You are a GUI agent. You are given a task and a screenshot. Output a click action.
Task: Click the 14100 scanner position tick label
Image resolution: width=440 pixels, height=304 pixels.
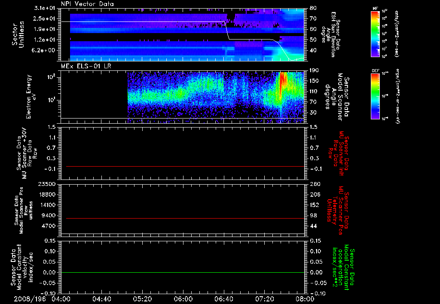[47, 205]
